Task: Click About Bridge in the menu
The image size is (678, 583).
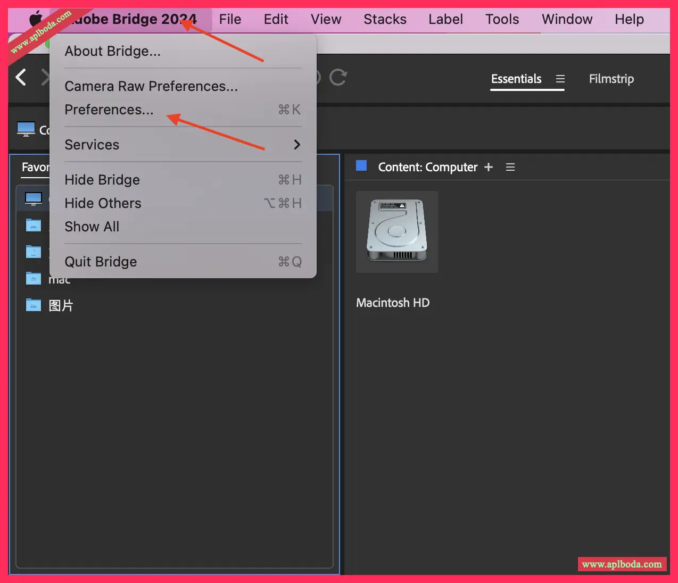Action: [112, 51]
